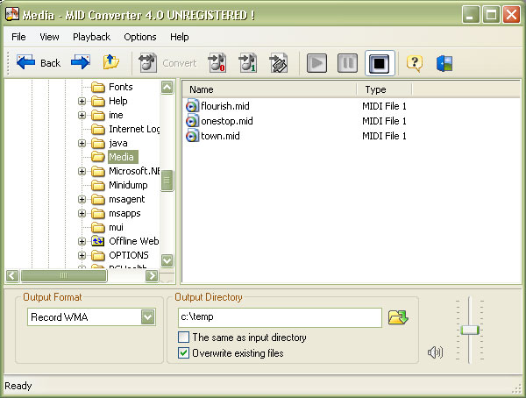Open the Help menu
526x398 pixels.
pyautogui.click(x=180, y=37)
